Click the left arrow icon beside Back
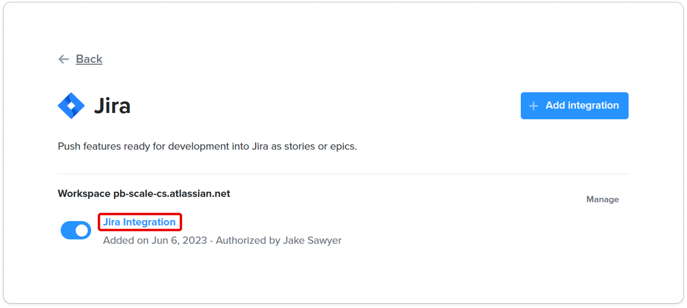Image resolution: width=687 pixels, height=308 pixels. (64, 59)
